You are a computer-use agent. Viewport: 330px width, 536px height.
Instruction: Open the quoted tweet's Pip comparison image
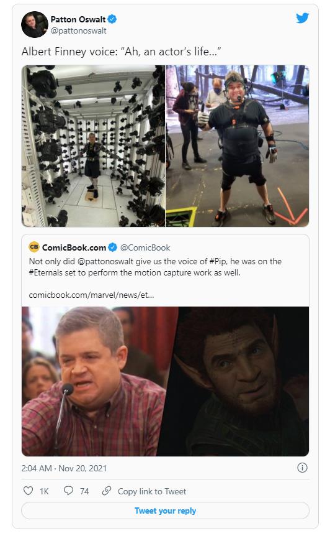point(166,381)
